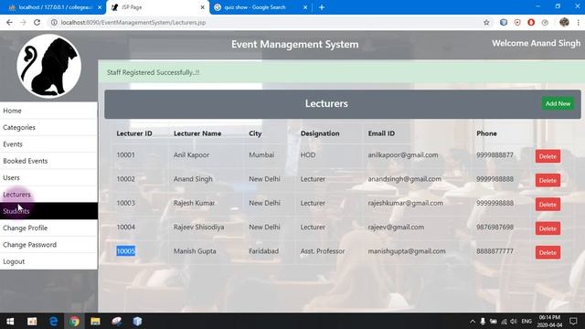The image size is (585, 329).
Task: Switch to the localhost phpMyAdmin tab
Action: coord(55,7)
